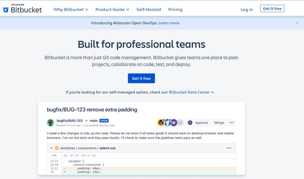Open the Pricing page

tap(175, 10)
